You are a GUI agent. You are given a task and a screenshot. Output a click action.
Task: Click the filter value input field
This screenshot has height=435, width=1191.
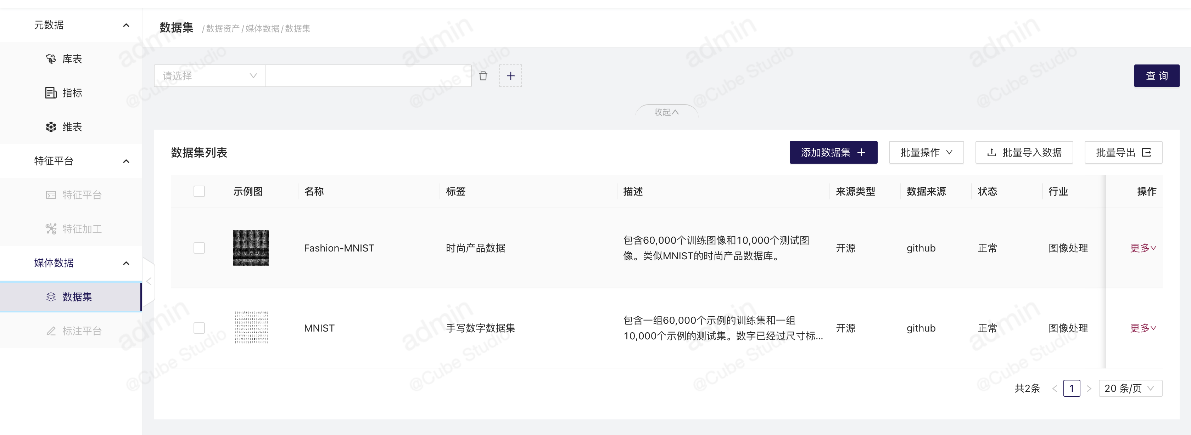[368, 76]
